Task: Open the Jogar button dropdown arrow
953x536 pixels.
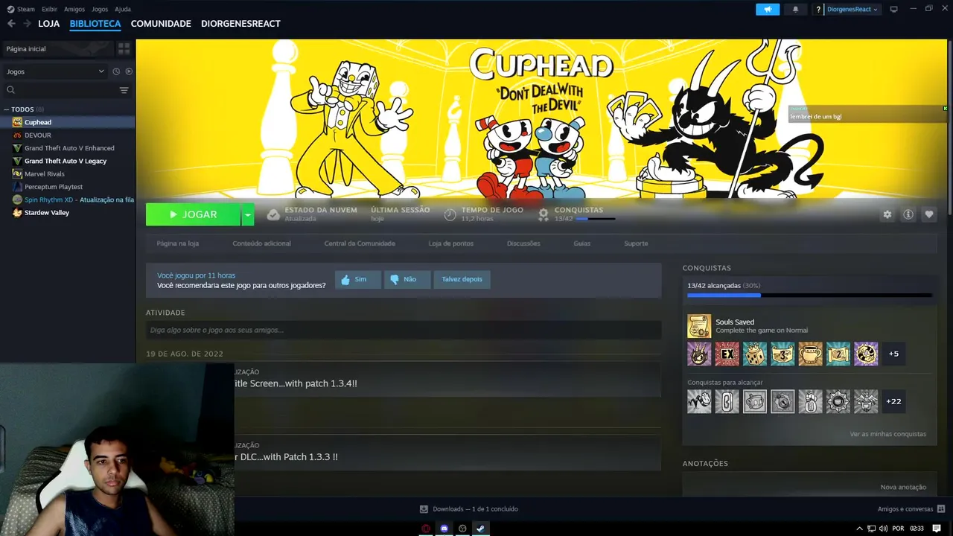Action: (248, 214)
